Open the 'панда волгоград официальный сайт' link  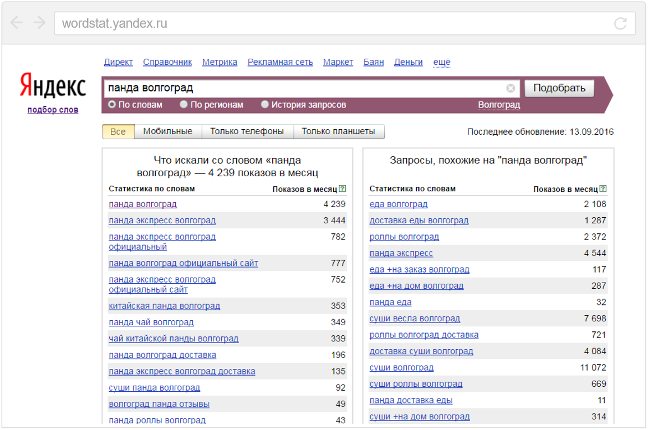coord(183,263)
